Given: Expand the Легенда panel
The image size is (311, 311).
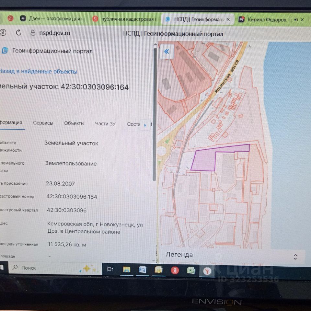Looking at the screenshot, I should click(x=295, y=257).
